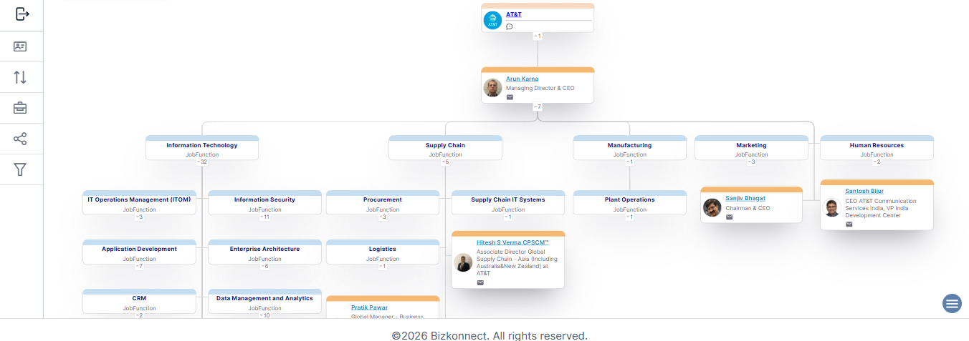Open Sanjiv Bhagat's profile link
This screenshot has height=341, width=969.
[745, 198]
